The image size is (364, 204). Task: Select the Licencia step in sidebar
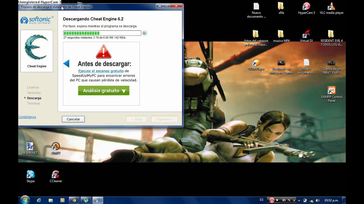point(33,88)
